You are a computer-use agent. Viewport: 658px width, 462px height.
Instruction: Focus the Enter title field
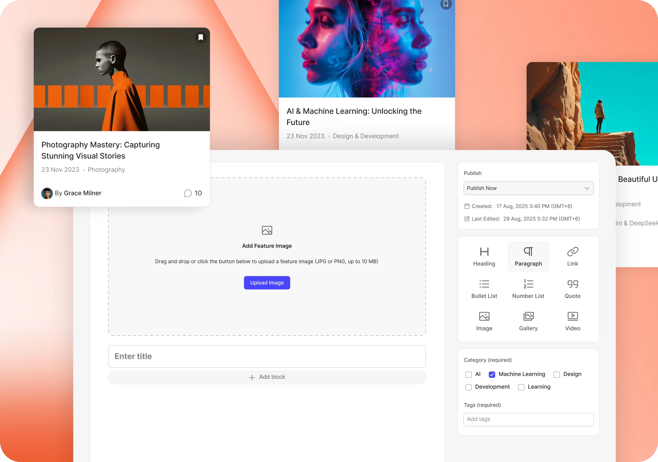tap(267, 356)
